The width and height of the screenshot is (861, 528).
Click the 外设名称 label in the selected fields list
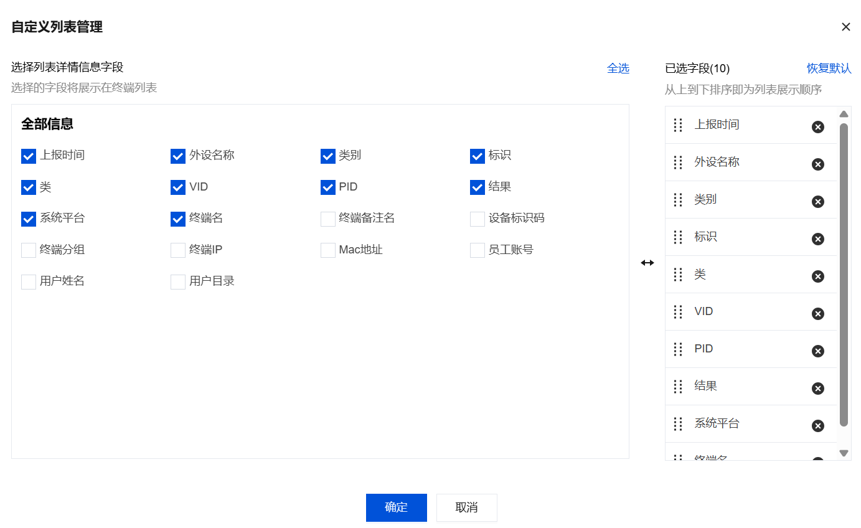point(717,162)
